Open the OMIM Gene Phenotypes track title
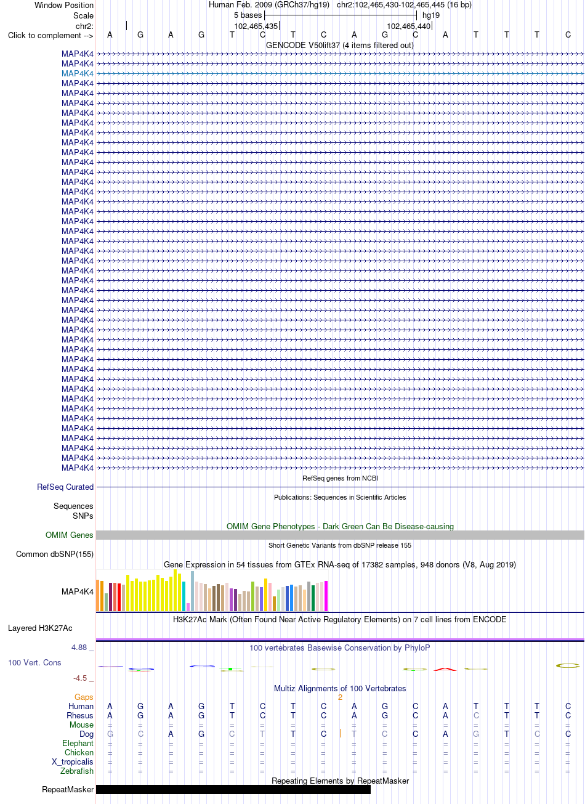585x804 pixels. click(340, 526)
